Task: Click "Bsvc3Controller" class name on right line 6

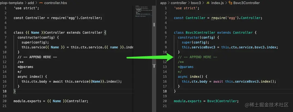Action: pos(201,33)
